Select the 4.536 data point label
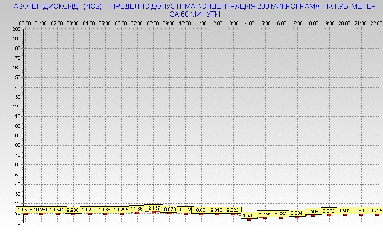This screenshot has width=383, height=232. pos(248,215)
